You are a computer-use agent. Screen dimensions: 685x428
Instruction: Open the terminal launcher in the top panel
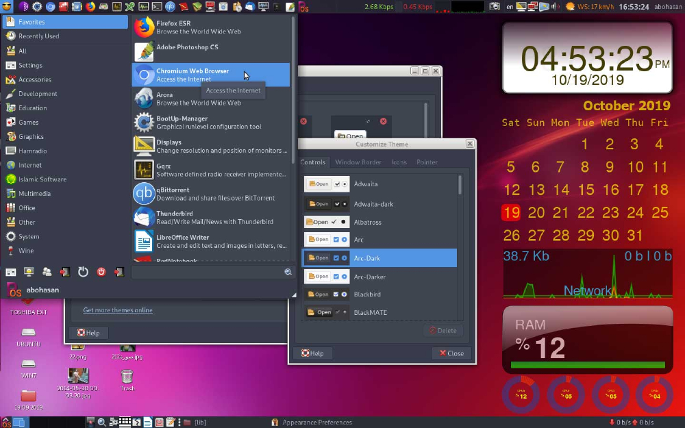(157, 7)
